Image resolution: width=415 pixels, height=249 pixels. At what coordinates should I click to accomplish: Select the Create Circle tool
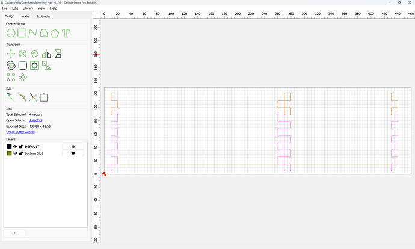[11, 33]
